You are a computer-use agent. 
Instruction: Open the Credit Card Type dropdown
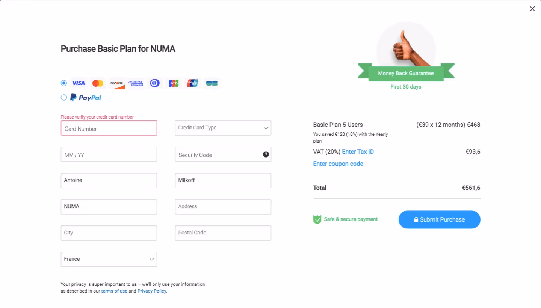click(223, 128)
